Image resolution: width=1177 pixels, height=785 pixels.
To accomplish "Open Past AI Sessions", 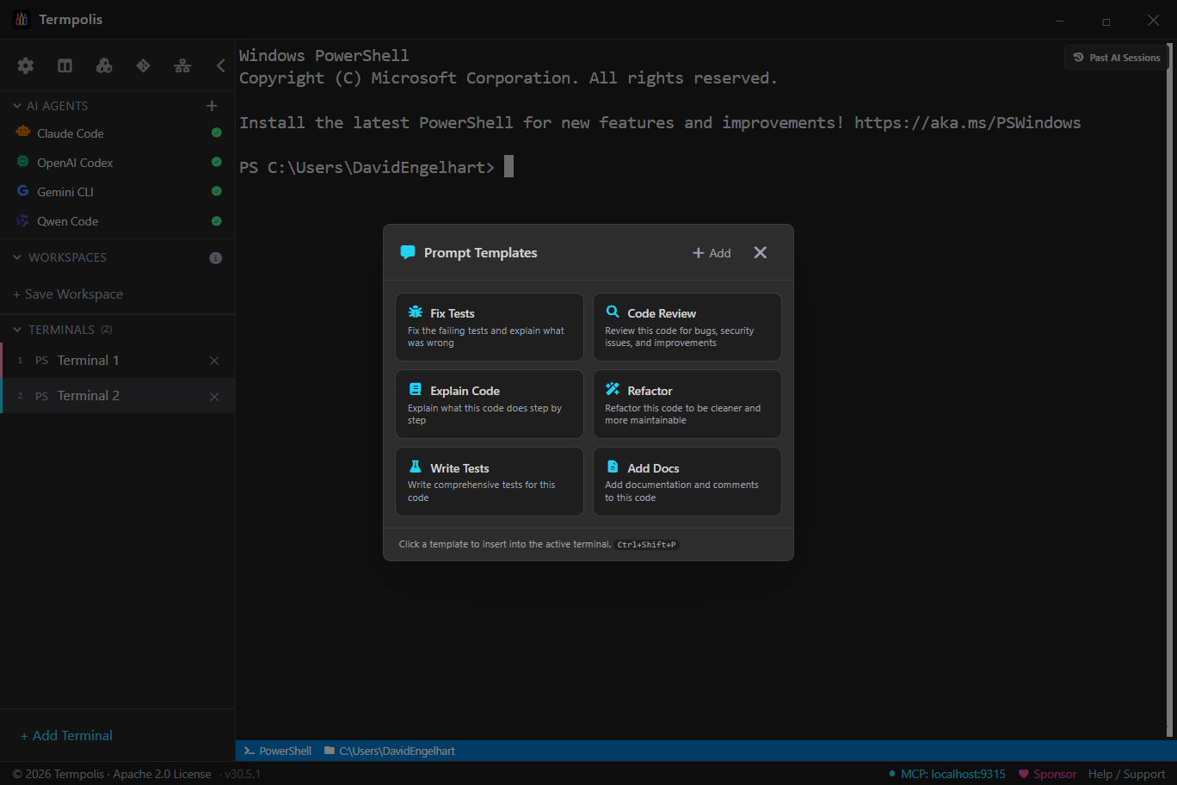I will pos(1117,58).
